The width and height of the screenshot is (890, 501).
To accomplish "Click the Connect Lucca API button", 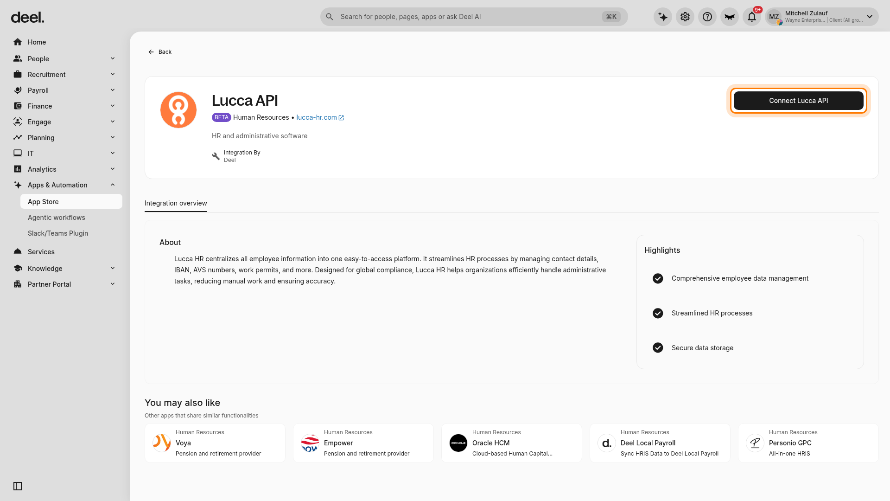I will pos(798,101).
